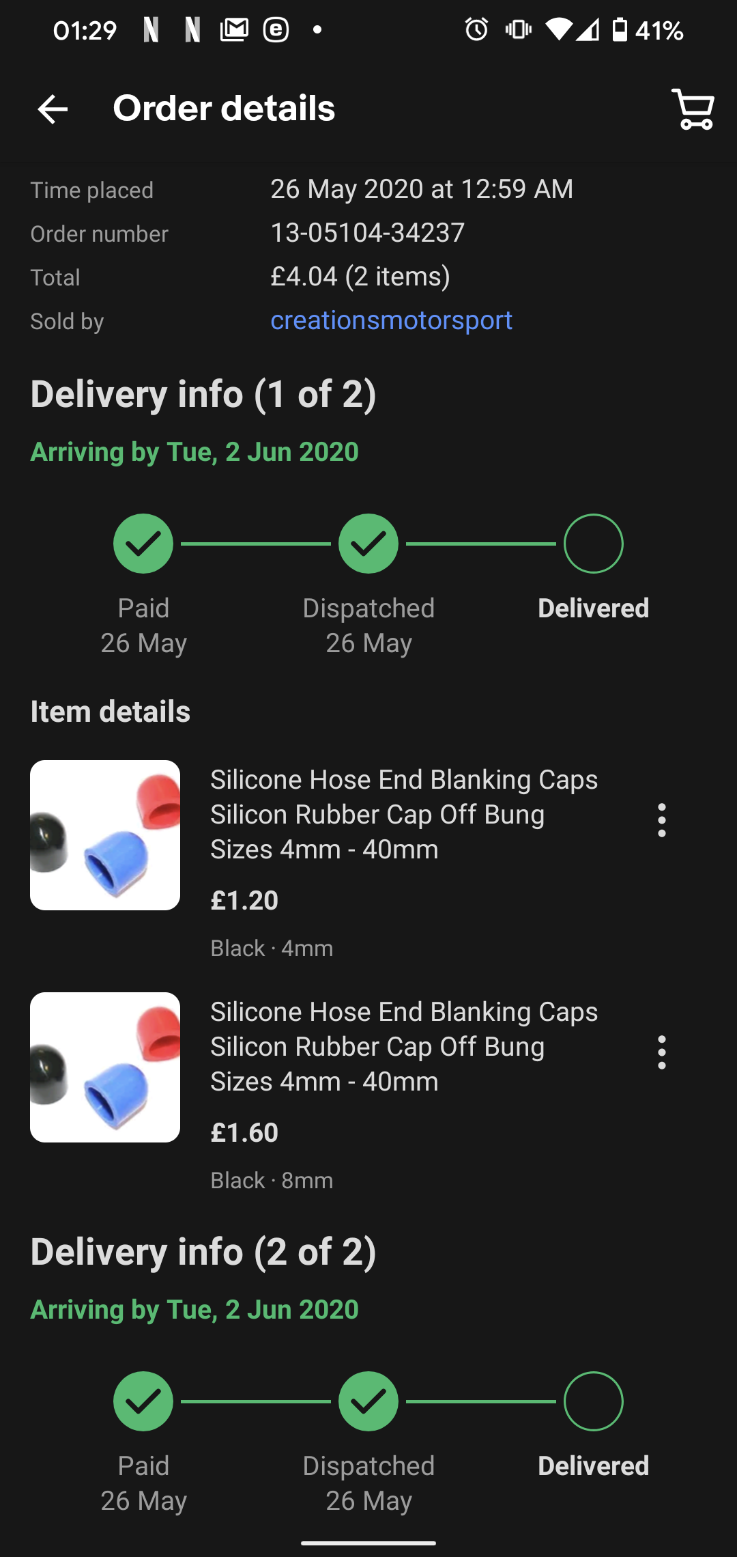Tap the first delivery progress line after Dispatched

point(481,544)
